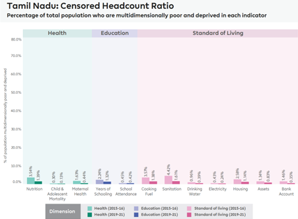Click the Education (2015-16) legend swatch
This screenshot has width=298, height=219.
[x=136, y=208]
